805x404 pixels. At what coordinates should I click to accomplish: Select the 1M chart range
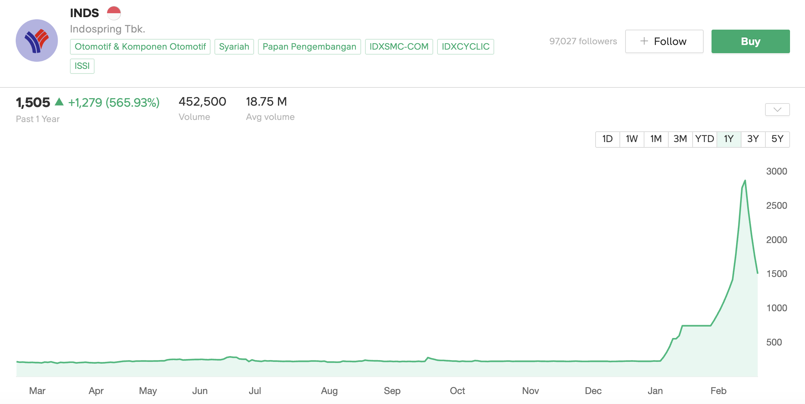[656, 139]
